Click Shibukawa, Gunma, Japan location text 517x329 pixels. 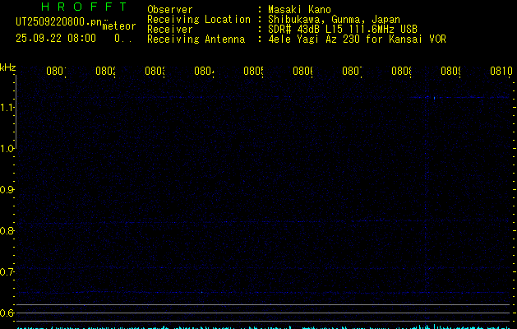pos(335,19)
